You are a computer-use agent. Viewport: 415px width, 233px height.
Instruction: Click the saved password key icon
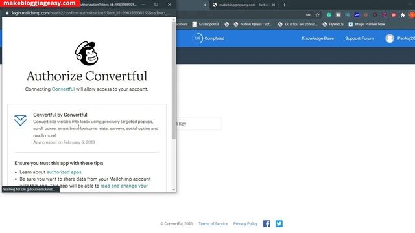point(308,15)
